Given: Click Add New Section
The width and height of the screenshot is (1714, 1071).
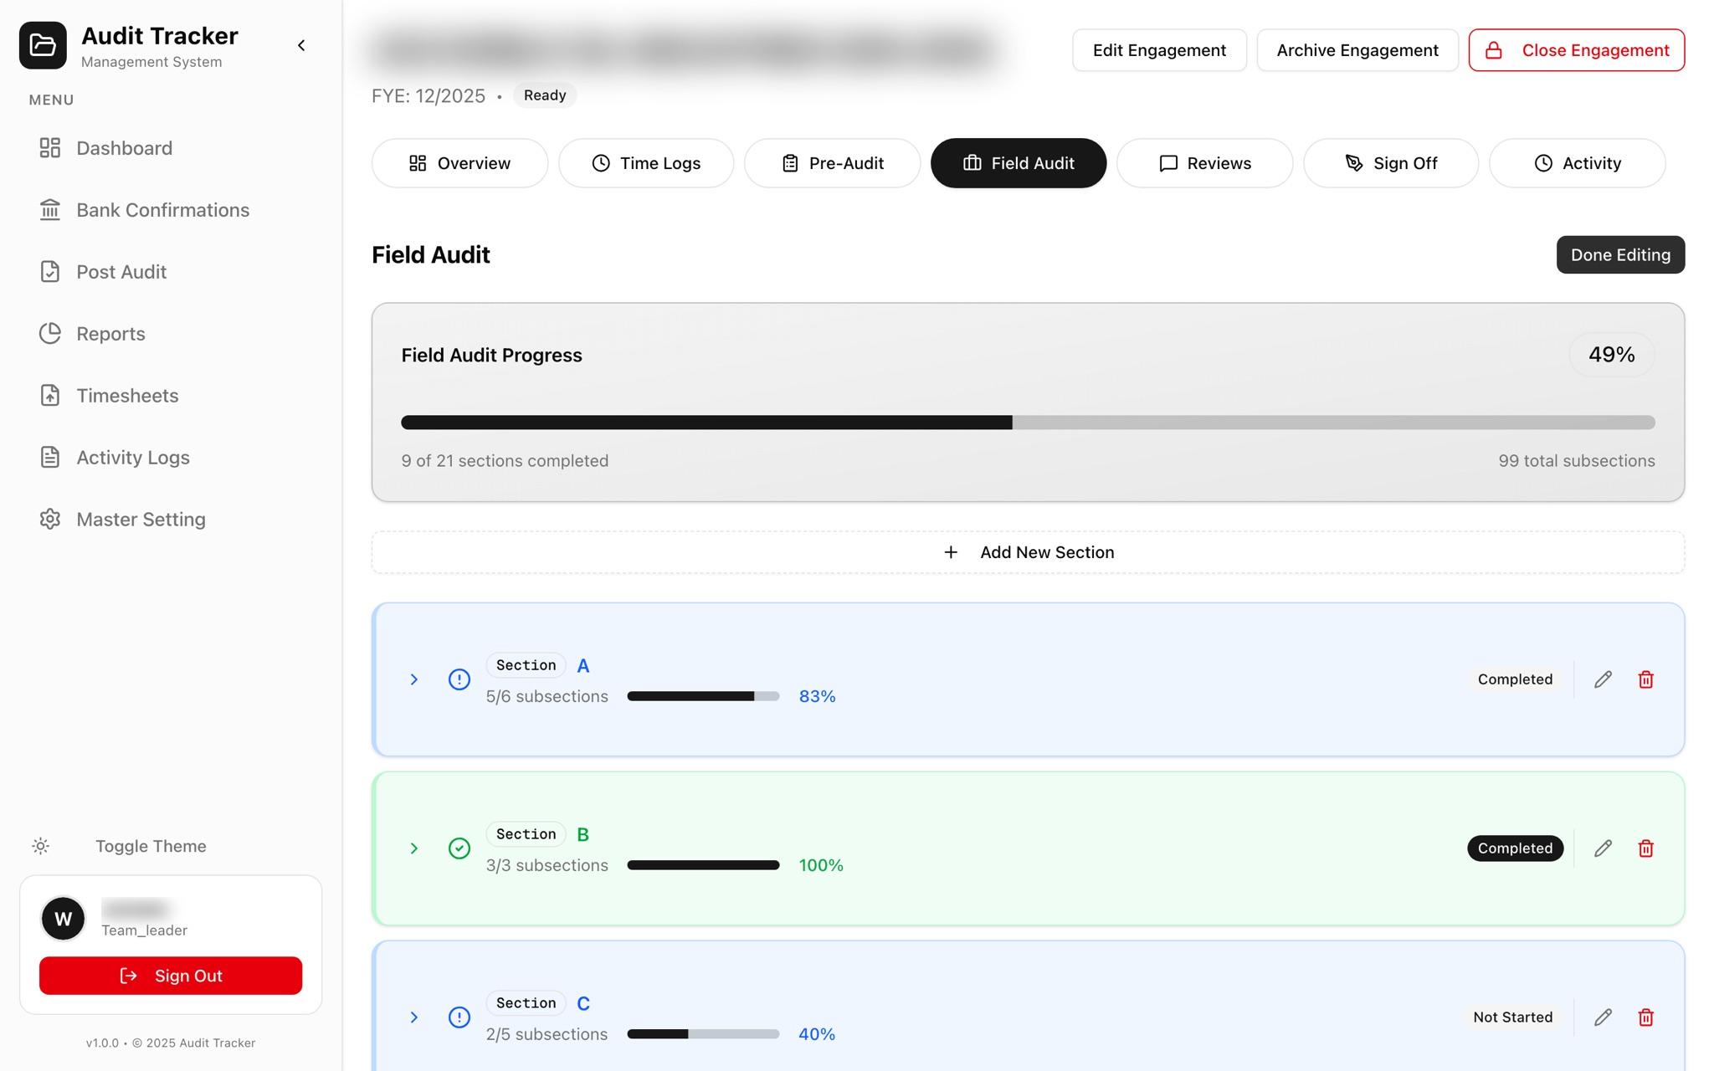Looking at the screenshot, I should tap(1028, 552).
